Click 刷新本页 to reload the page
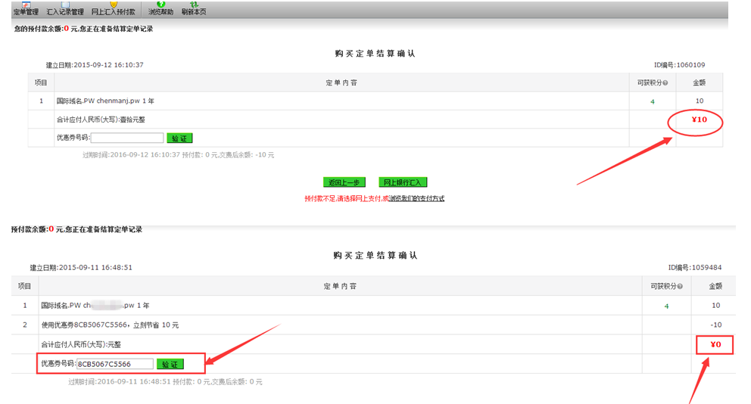Viewport: 751px width, 404px height. click(194, 8)
